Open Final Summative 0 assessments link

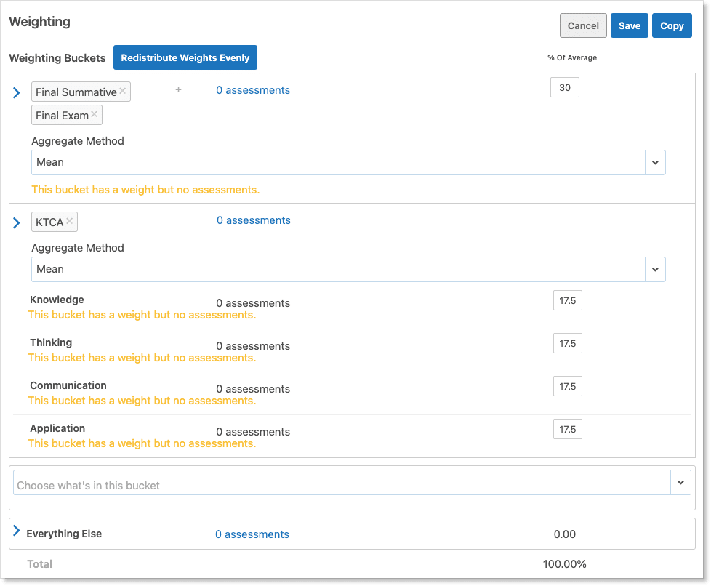pos(253,90)
